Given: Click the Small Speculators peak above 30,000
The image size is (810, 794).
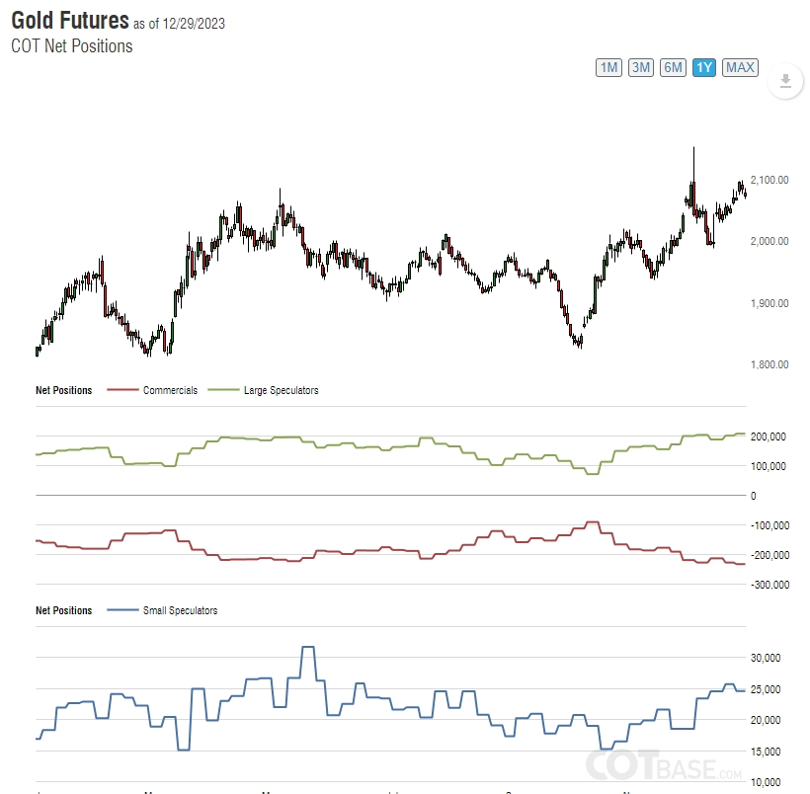Looking at the screenshot, I should point(307,647).
